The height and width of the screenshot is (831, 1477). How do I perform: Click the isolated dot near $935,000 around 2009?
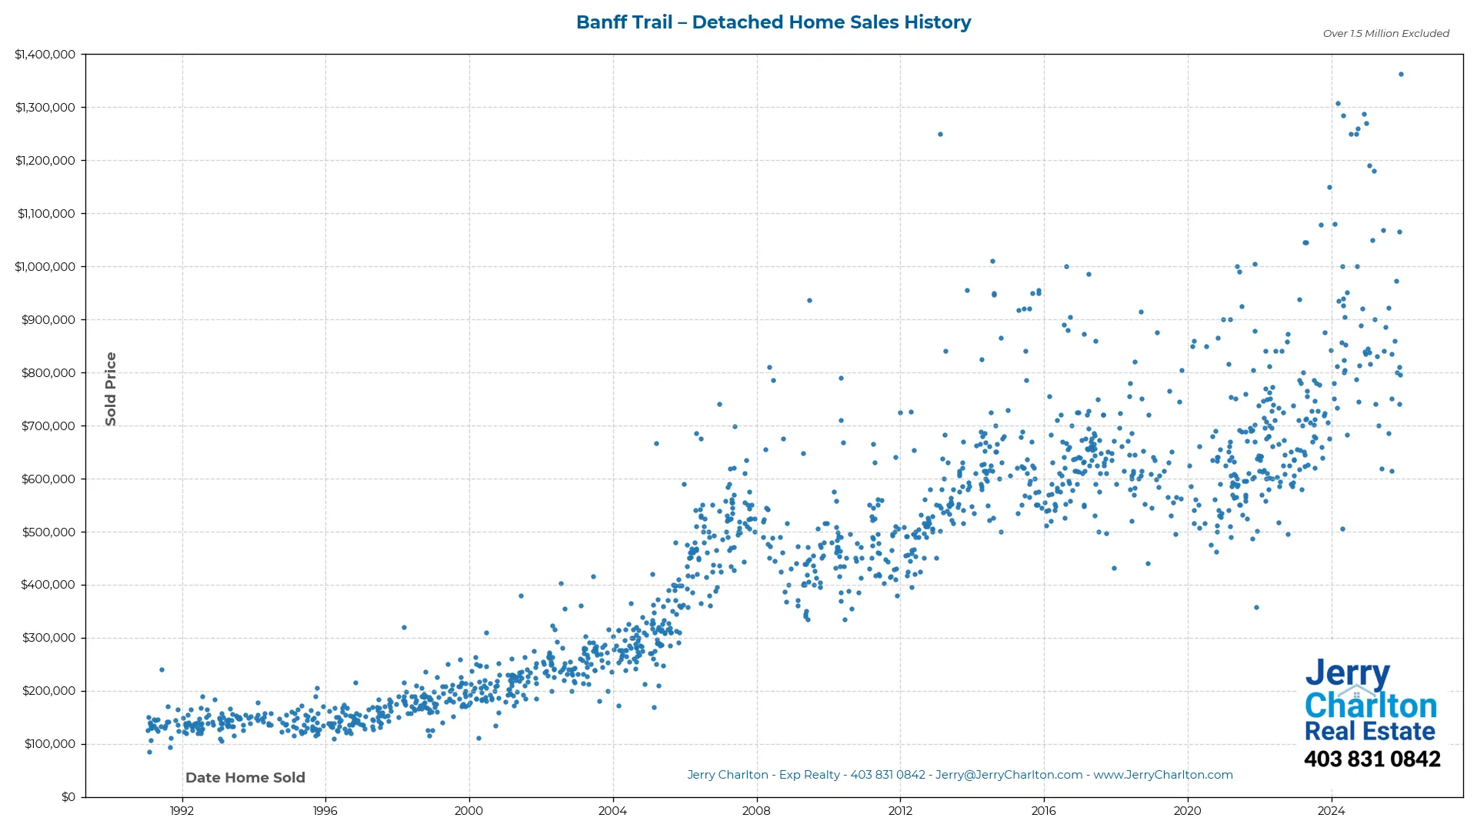click(809, 300)
